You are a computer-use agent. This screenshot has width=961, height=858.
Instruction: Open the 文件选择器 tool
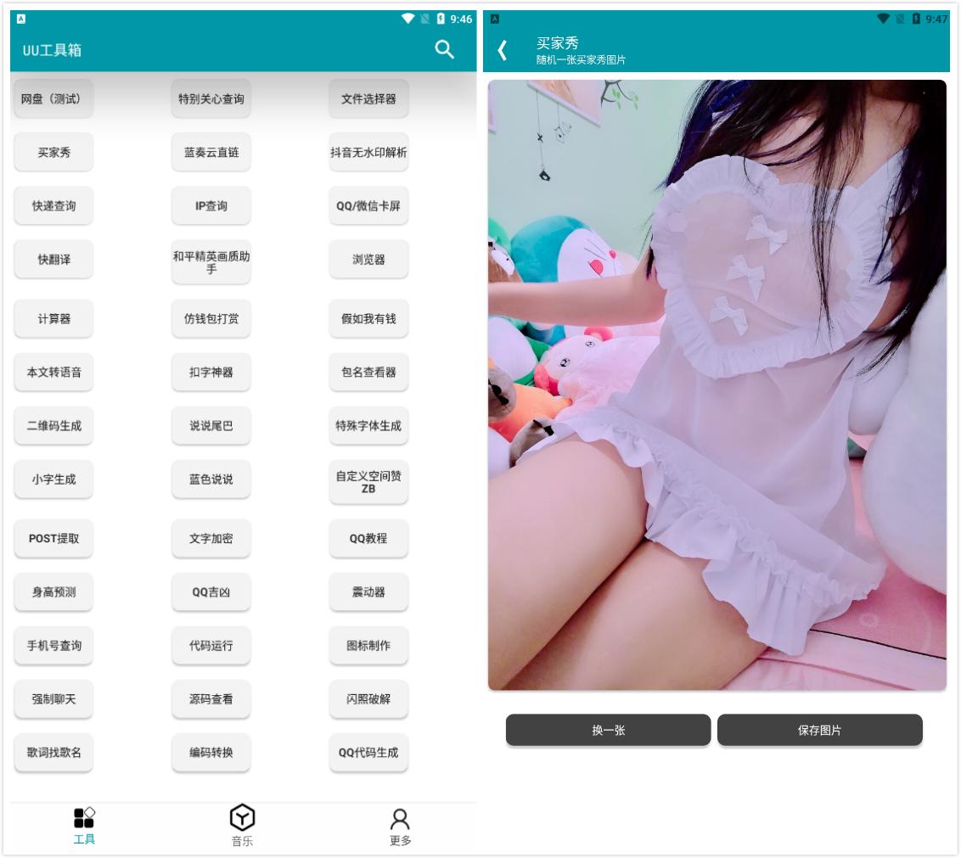click(368, 99)
